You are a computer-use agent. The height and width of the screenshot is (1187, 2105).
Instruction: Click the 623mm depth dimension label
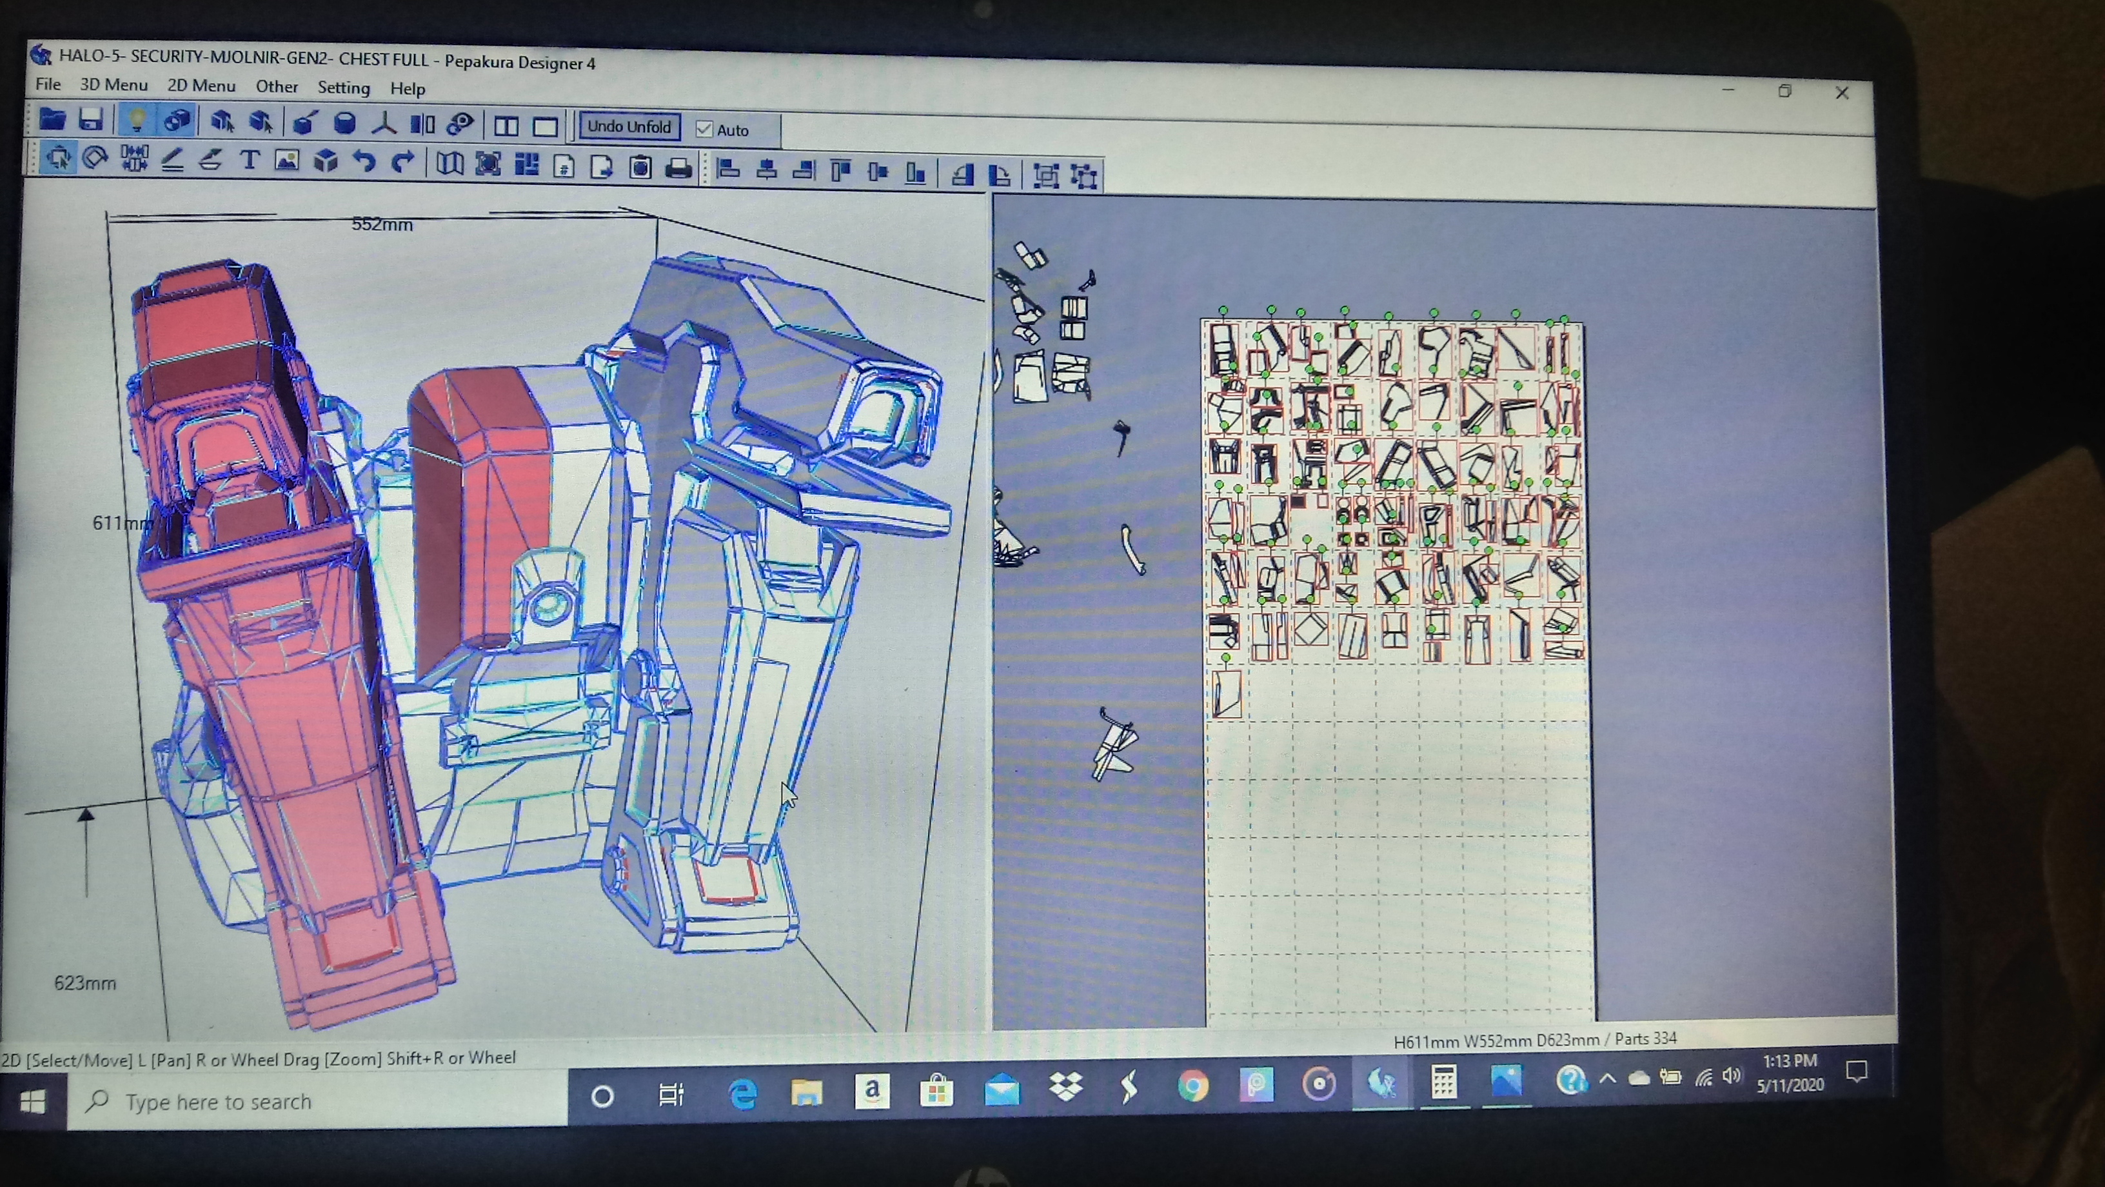coord(85,983)
